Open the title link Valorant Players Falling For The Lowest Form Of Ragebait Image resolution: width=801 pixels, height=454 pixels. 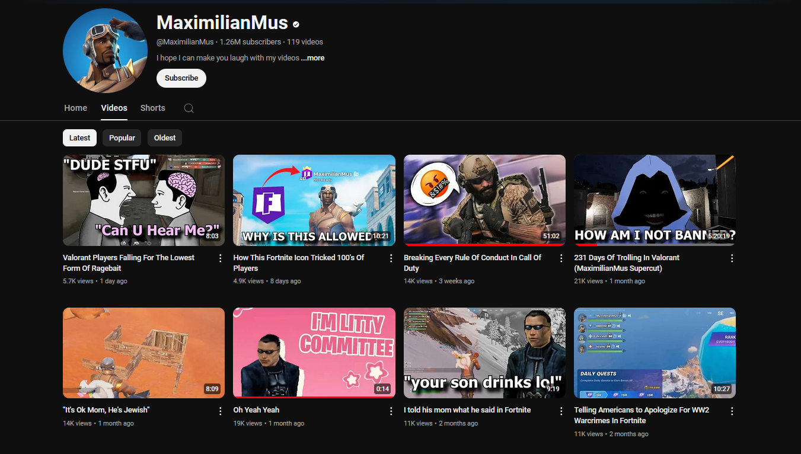[x=129, y=263]
